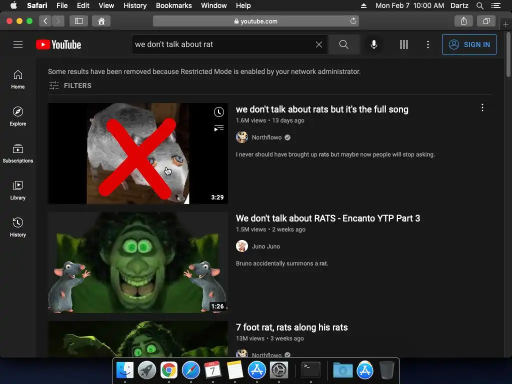Viewport: 512px width, 384px height.
Task: Open Terminal from the Dock
Action: coord(311,370)
